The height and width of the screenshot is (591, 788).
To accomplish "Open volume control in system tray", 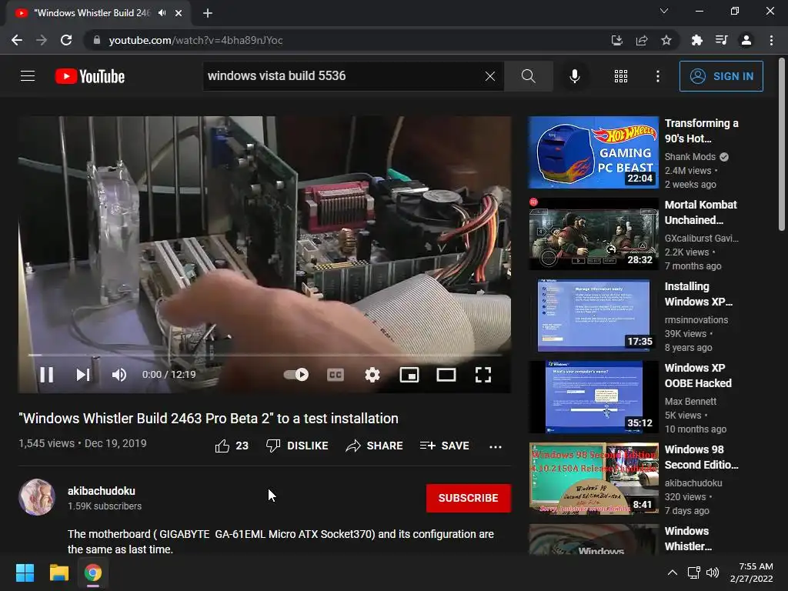I will pyautogui.click(x=712, y=573).
